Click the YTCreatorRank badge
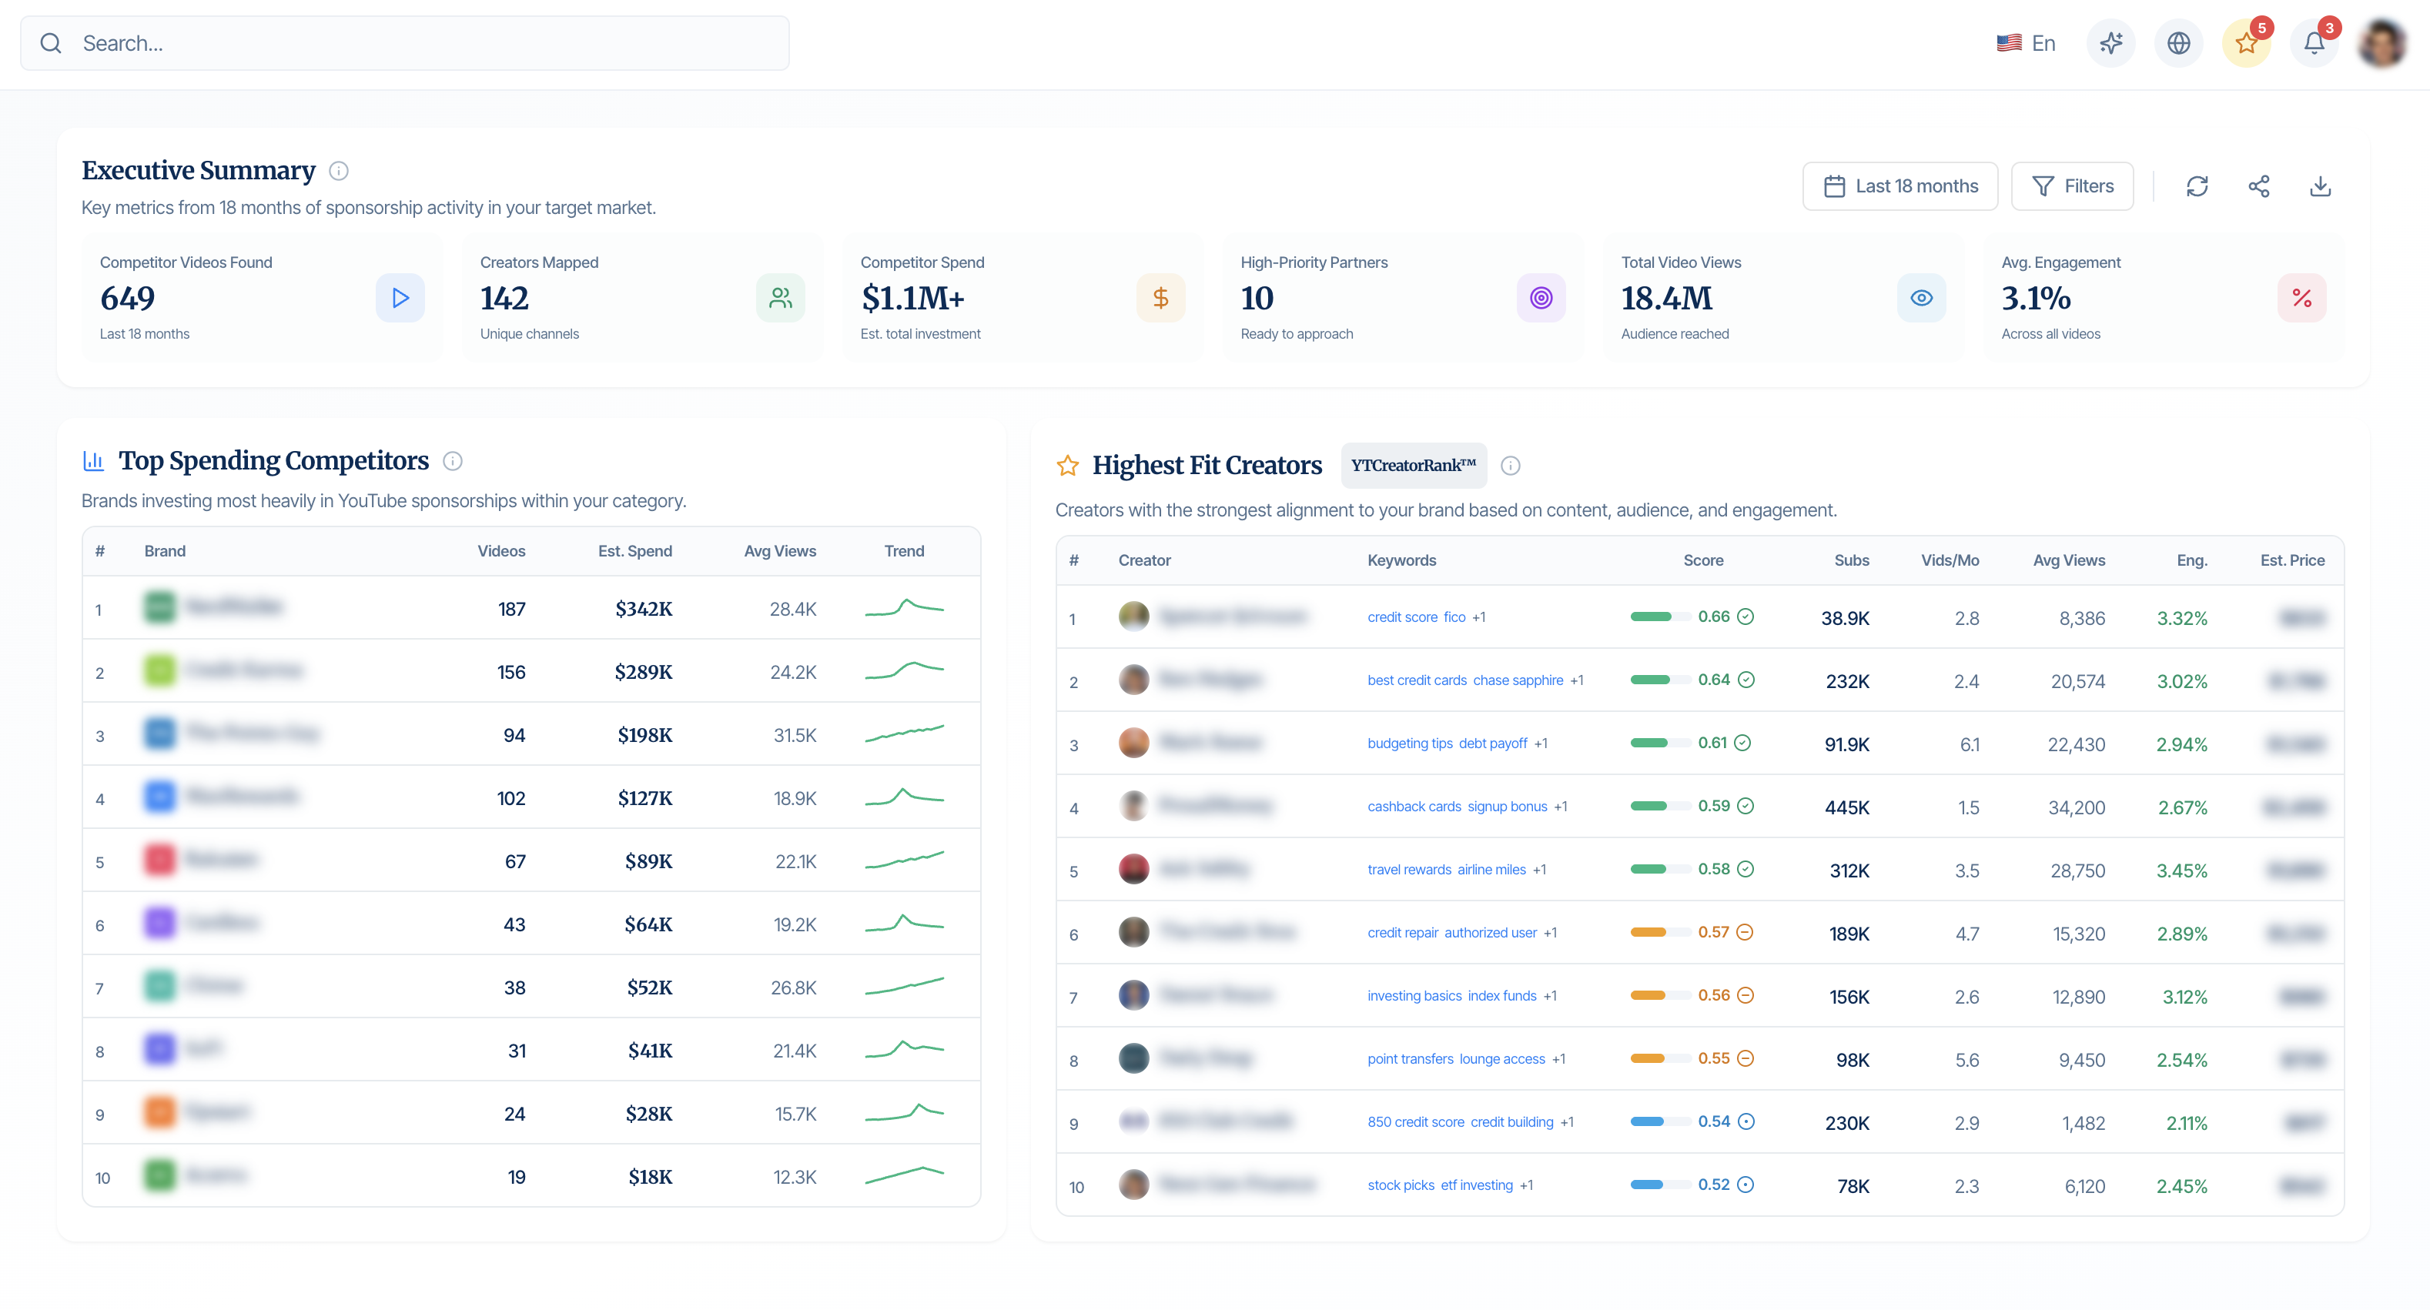The width and height of the screenshot is (2430, 1310). coord(1413,466)
